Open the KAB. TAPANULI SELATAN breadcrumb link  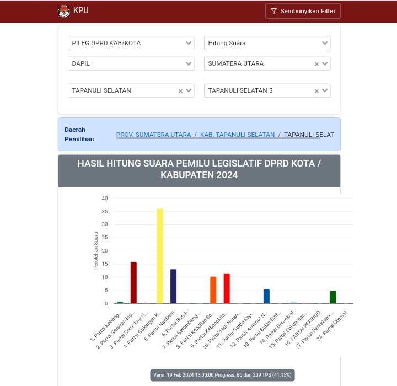pos(237,135)
